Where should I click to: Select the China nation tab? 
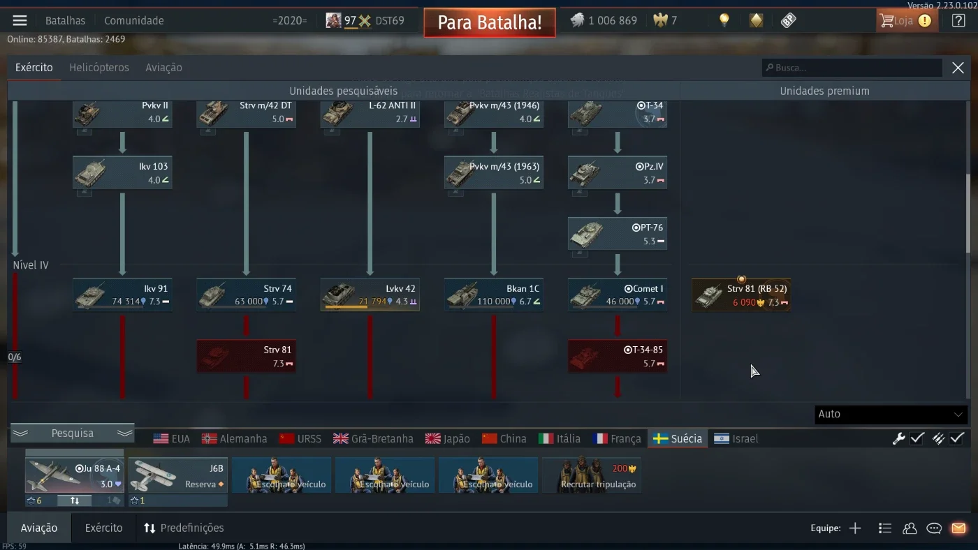[504, 438]
